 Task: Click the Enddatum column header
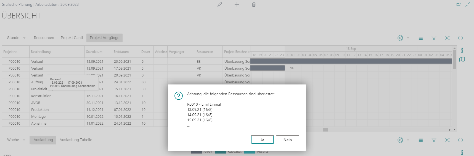[x=126, y=52]
